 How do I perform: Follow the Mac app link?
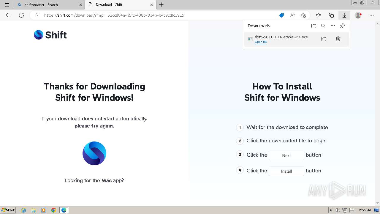point(107,180)
